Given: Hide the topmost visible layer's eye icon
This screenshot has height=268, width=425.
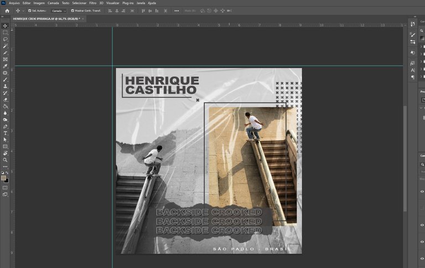Looking at the screenshot, I should point(422,191).
